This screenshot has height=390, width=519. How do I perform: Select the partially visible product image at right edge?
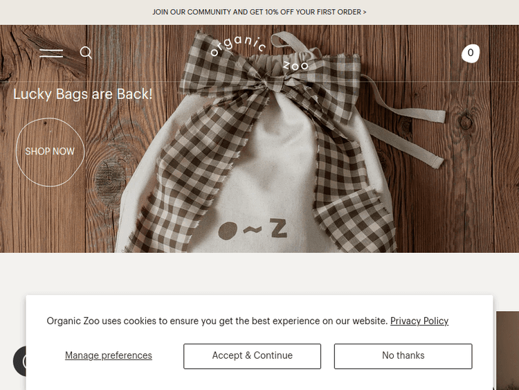[x=507, y=351]
